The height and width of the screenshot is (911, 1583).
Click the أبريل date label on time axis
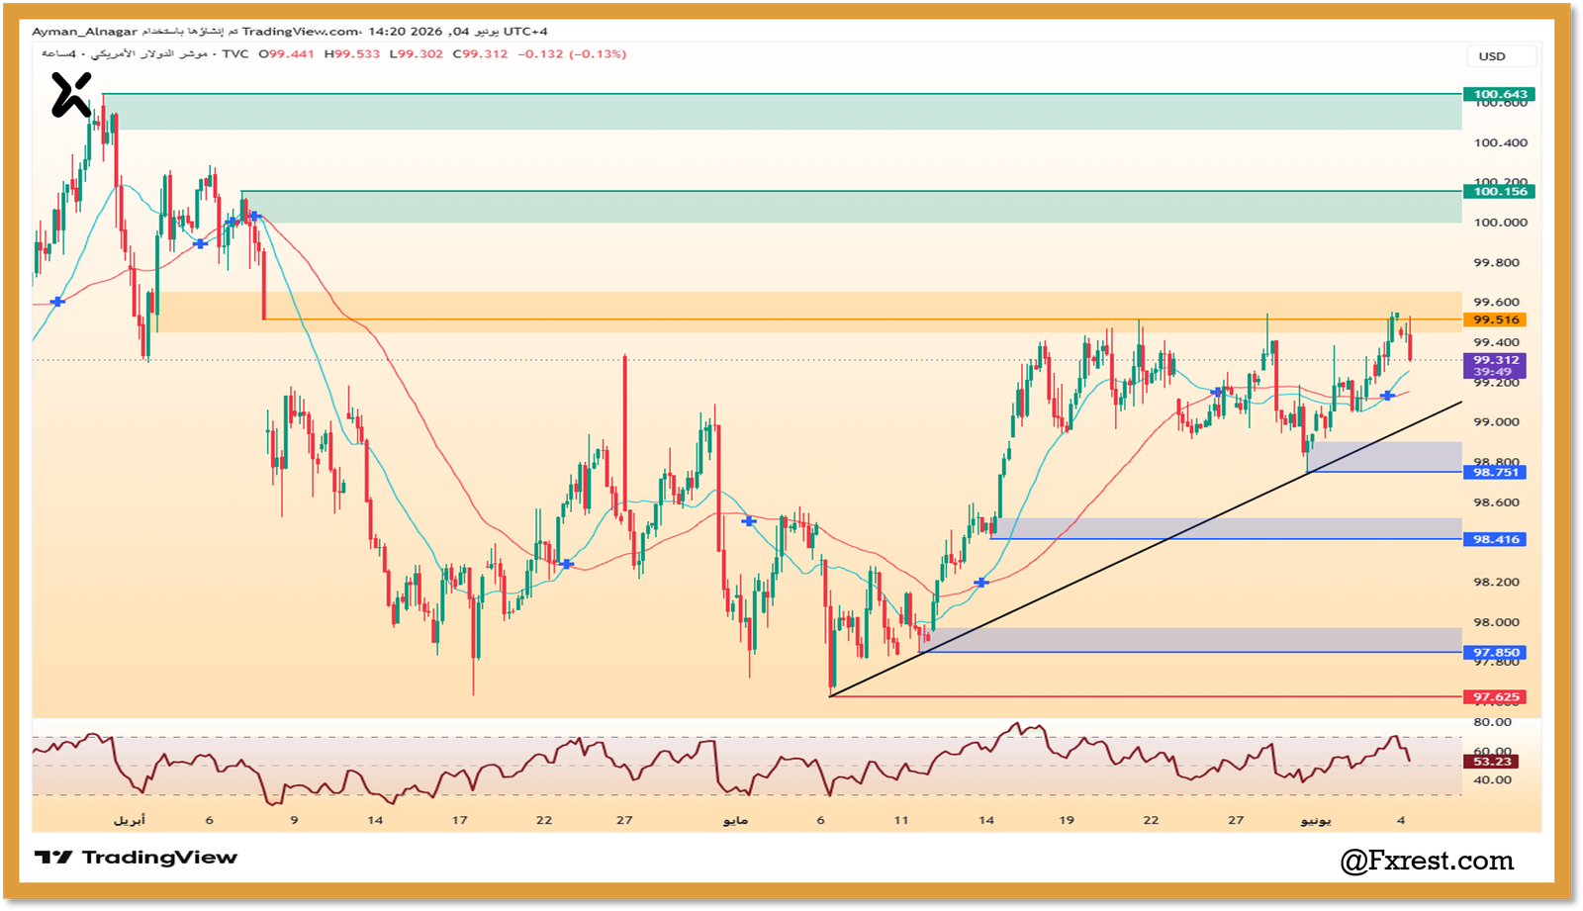click(130, 820)
